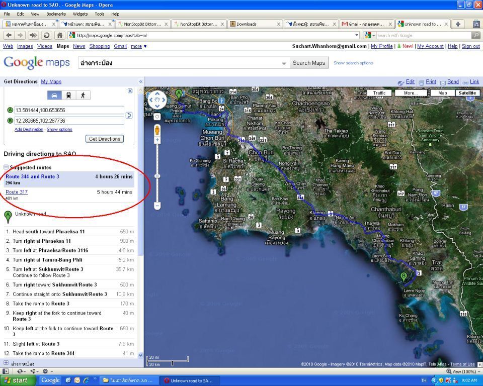Select the Route 317 alternative

click(17, 192)
